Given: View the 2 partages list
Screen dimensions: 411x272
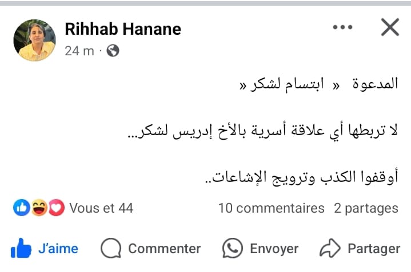Looking at the screenshot, I should [366, 209].
